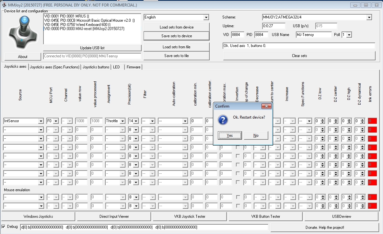Click first row calibration min. field
Screen dimensions: 383x234
[197, 121]
